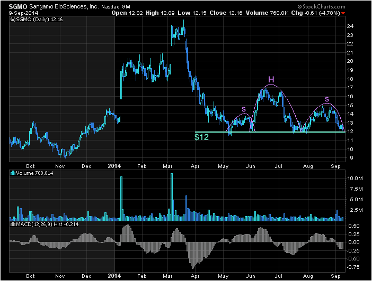
Task: Click the 24 label on the price axis
Action: [x=350, y=26]
